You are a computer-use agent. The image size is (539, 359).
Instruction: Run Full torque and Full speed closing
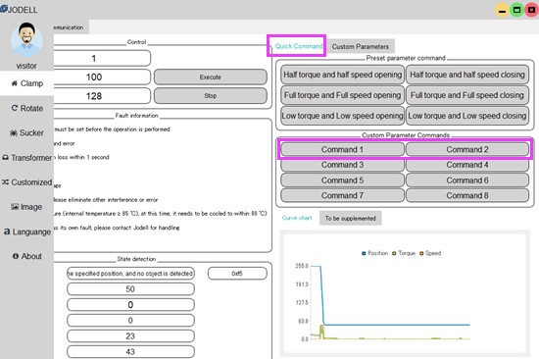point(467,95)
